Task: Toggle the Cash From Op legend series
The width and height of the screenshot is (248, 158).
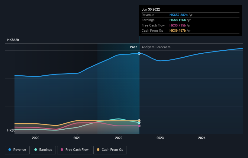Action: tap(110, 150)
